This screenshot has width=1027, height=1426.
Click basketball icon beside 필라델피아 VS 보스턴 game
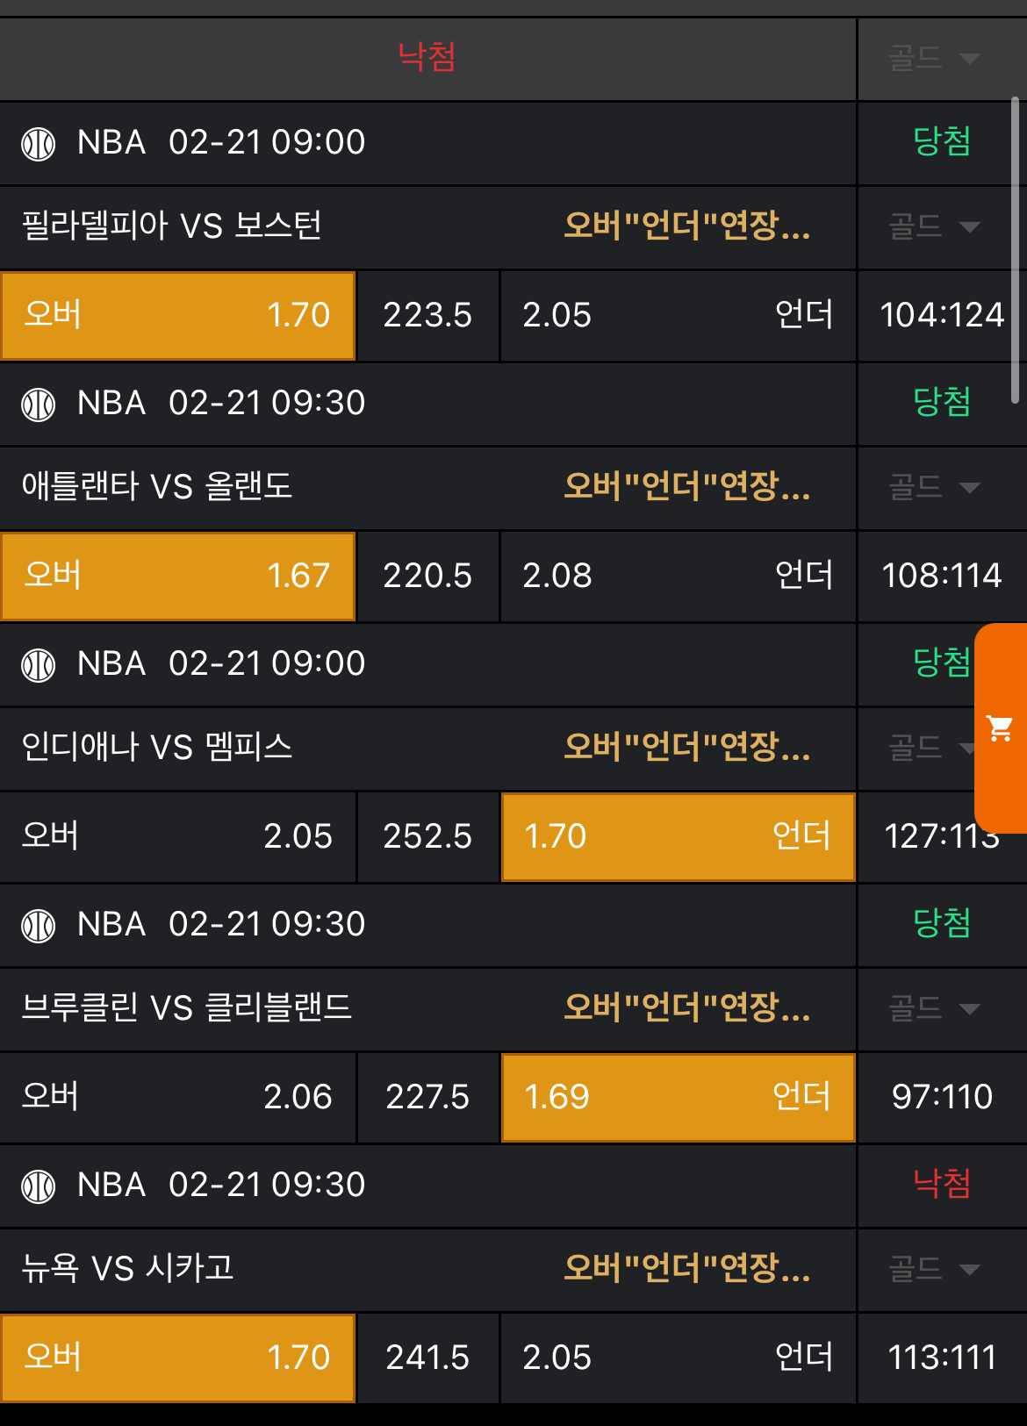pos(39,143)
